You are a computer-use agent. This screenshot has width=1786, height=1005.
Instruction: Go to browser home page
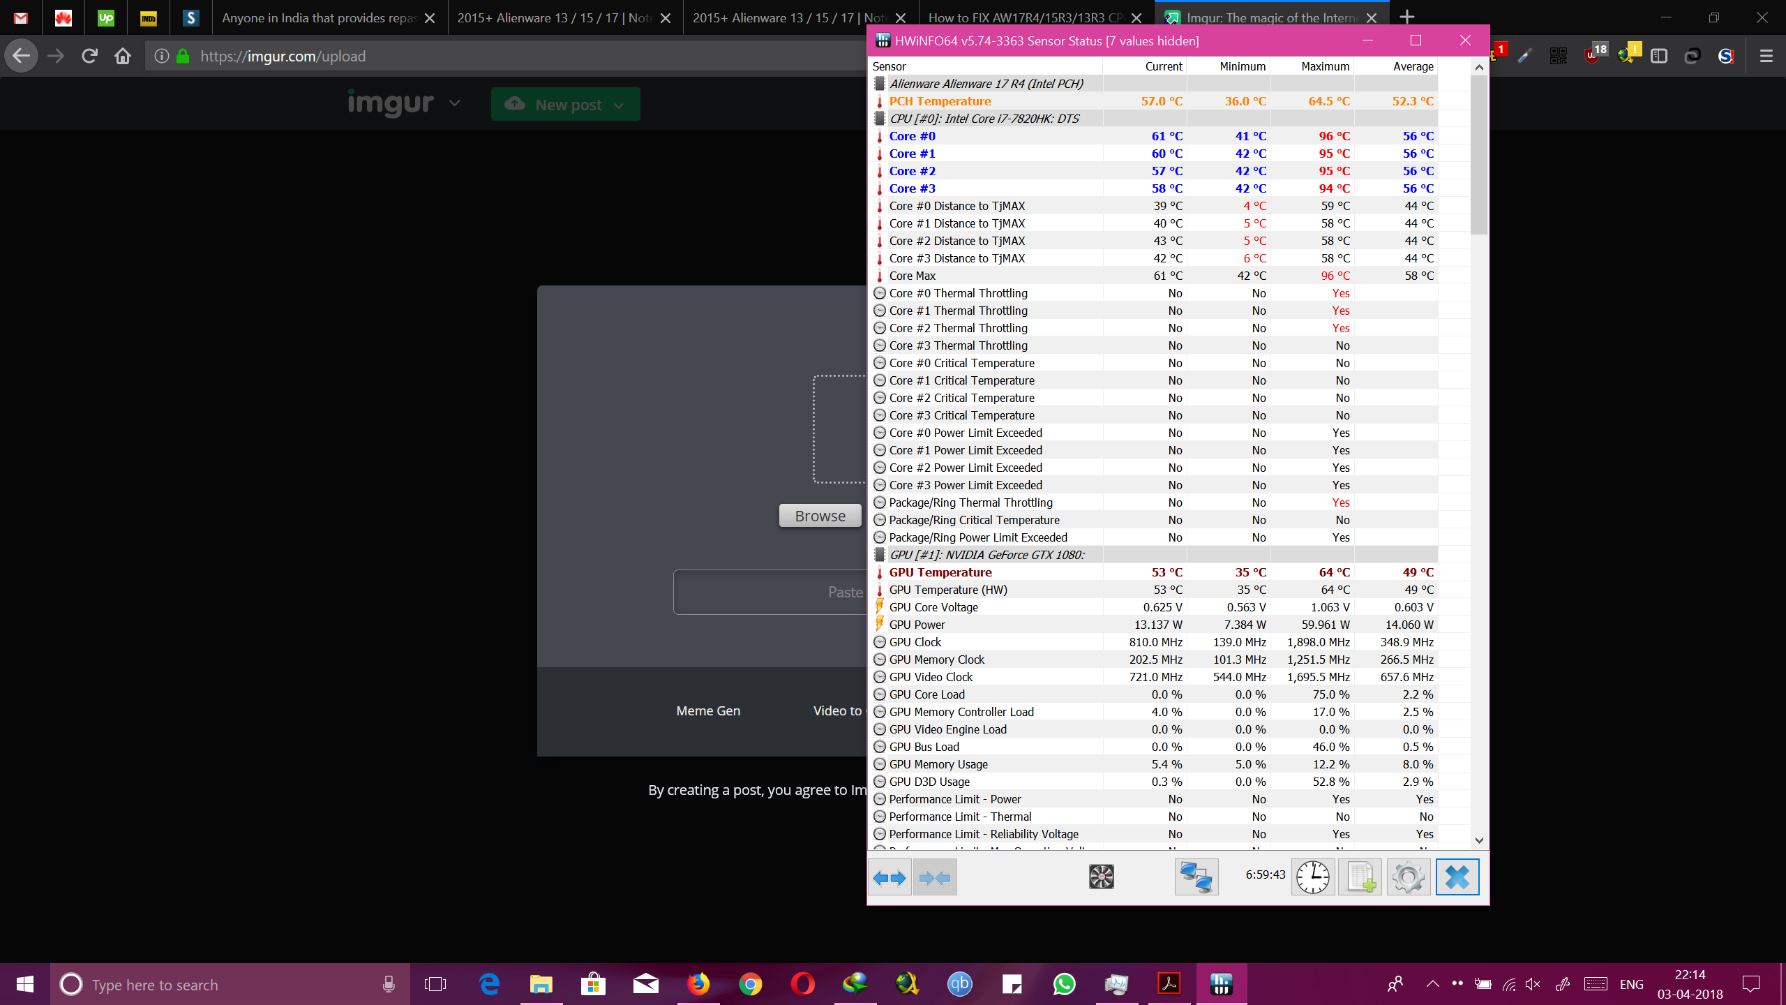point(123,56)
